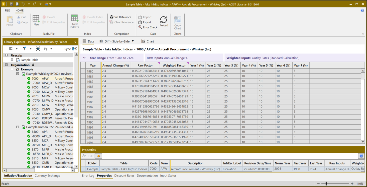Click the Save icon in quick access toolbar
Viewport: 367px width, 187px height.
coord(11,4)
